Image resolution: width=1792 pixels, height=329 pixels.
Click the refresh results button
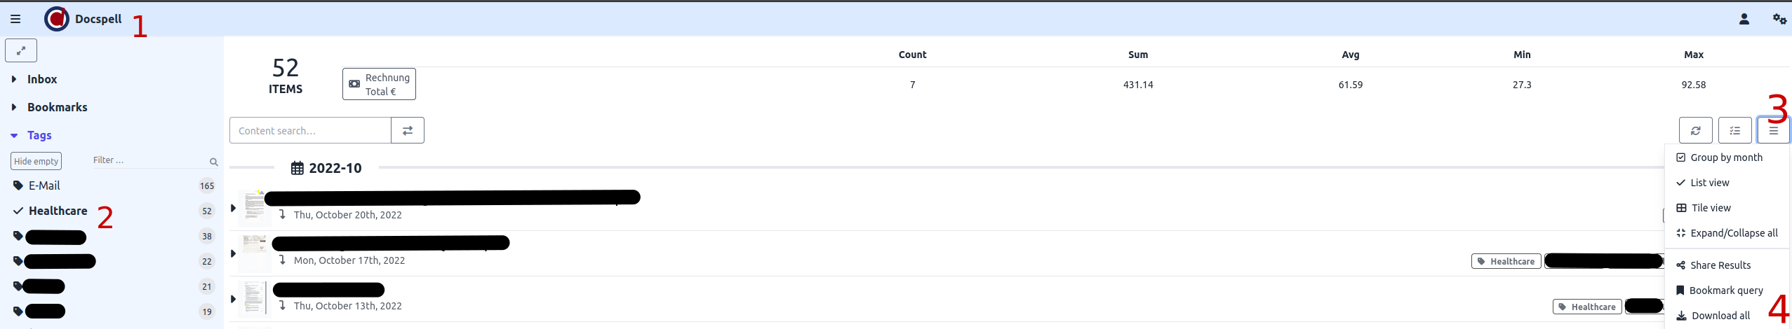click(x=1695, y=130)
